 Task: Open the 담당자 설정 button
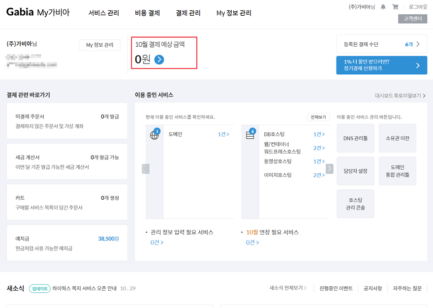point(355,171)
